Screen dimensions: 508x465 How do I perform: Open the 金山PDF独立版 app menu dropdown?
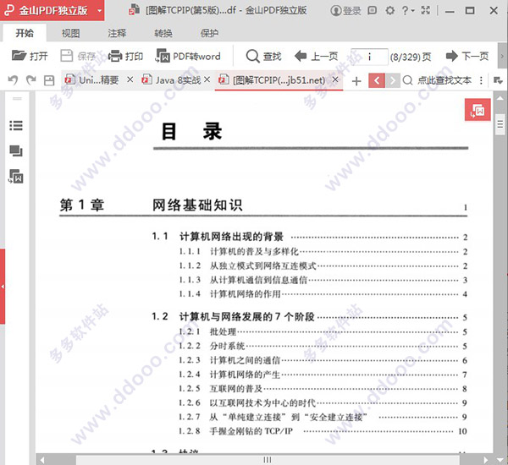click(99, 11)
